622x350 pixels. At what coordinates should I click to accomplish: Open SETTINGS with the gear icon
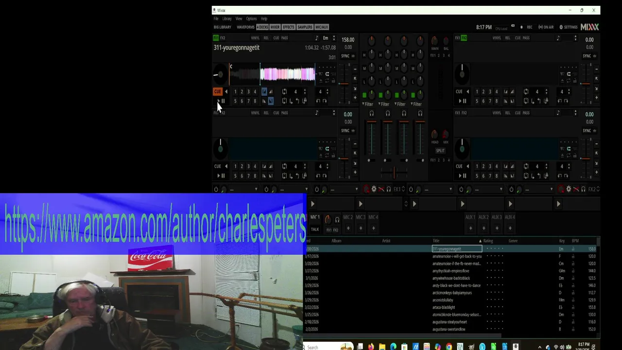(568, 27)
